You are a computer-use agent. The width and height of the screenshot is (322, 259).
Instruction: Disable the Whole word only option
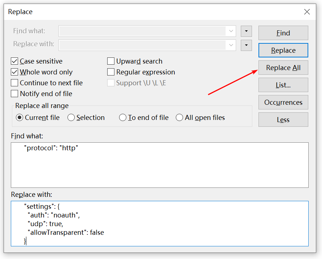[x=15, y=72]
